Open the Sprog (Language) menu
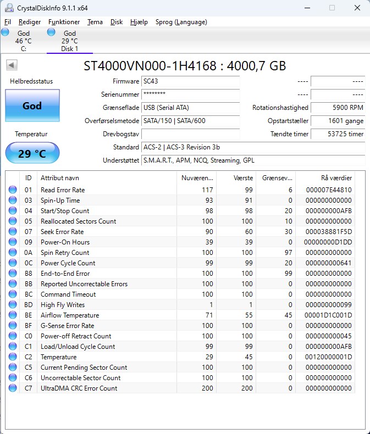Viewport: 370px width, 434px height. 181,22
